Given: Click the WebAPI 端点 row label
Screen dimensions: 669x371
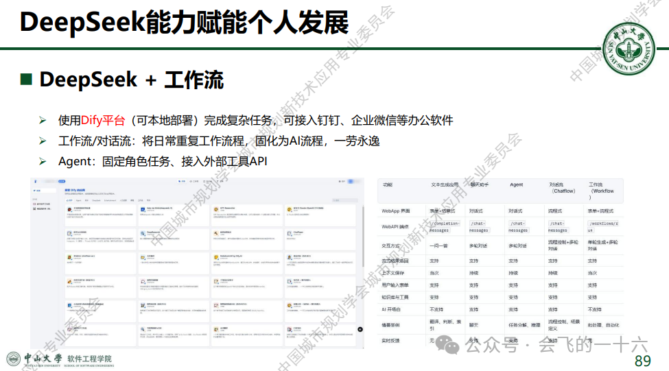Looking at the screenshot, I should [395, 227].
